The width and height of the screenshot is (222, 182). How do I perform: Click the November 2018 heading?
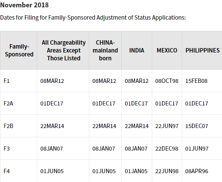pos(25,5)
